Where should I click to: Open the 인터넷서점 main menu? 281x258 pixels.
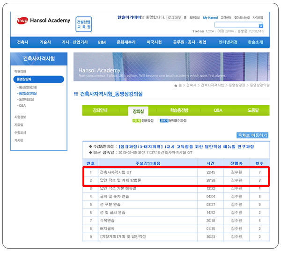point(228,42)
